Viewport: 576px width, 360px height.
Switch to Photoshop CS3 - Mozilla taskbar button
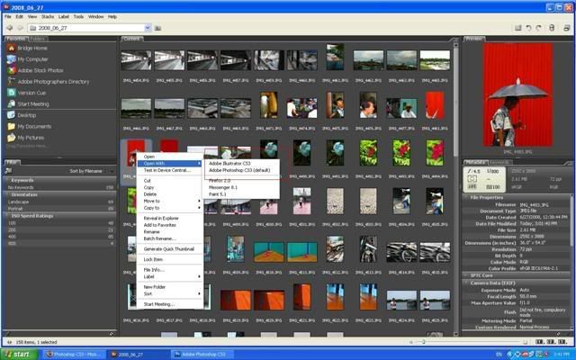[x=74, y=355]
